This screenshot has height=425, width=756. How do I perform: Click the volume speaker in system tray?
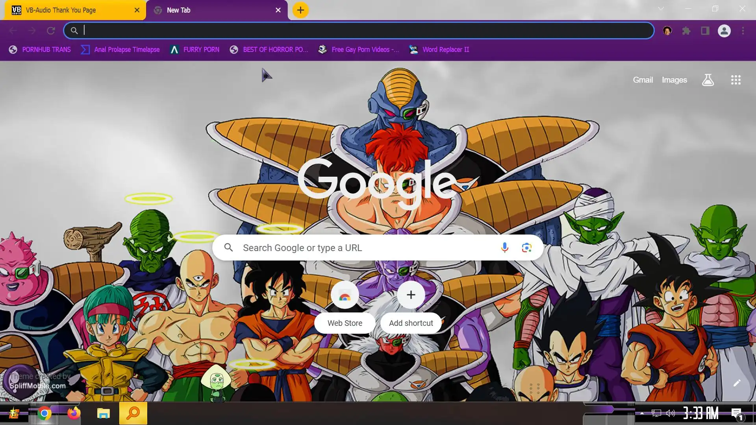coord(670,413)
